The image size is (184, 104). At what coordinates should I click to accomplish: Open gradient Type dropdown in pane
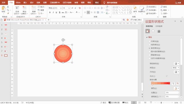click(x=176, y=68)
